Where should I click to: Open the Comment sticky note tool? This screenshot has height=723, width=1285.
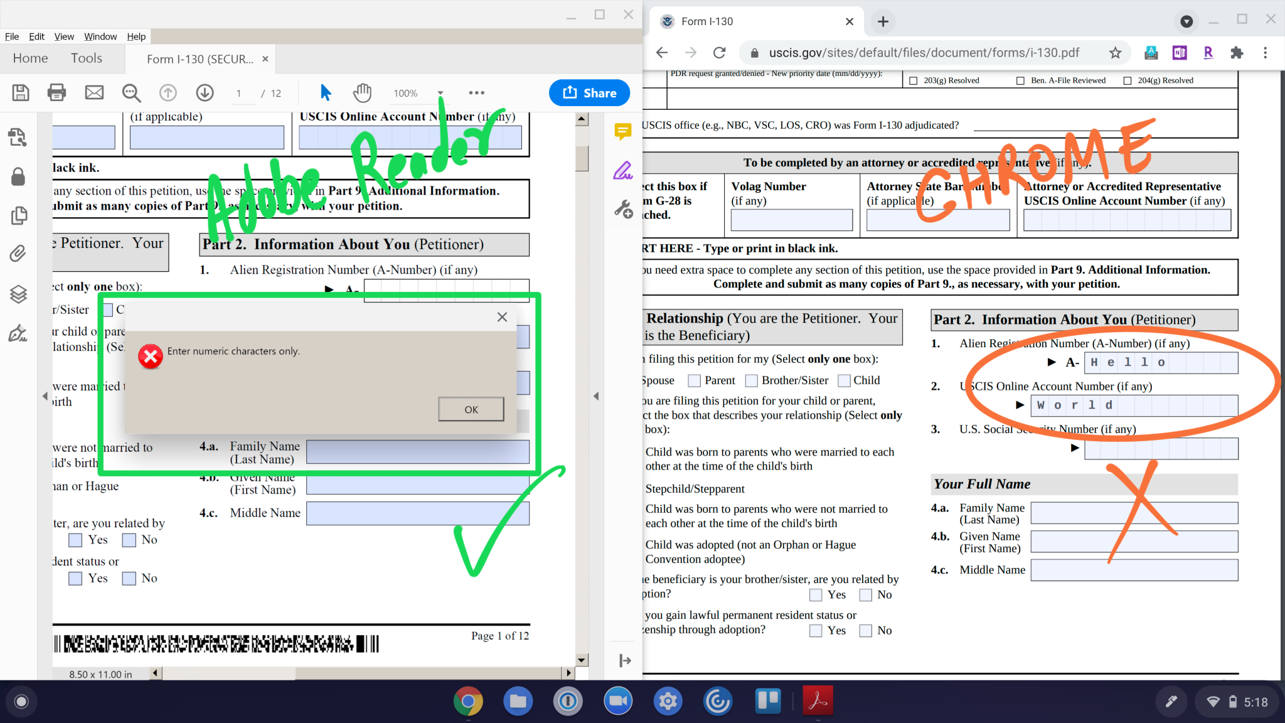pyautogui.click(x=622, y=131)
